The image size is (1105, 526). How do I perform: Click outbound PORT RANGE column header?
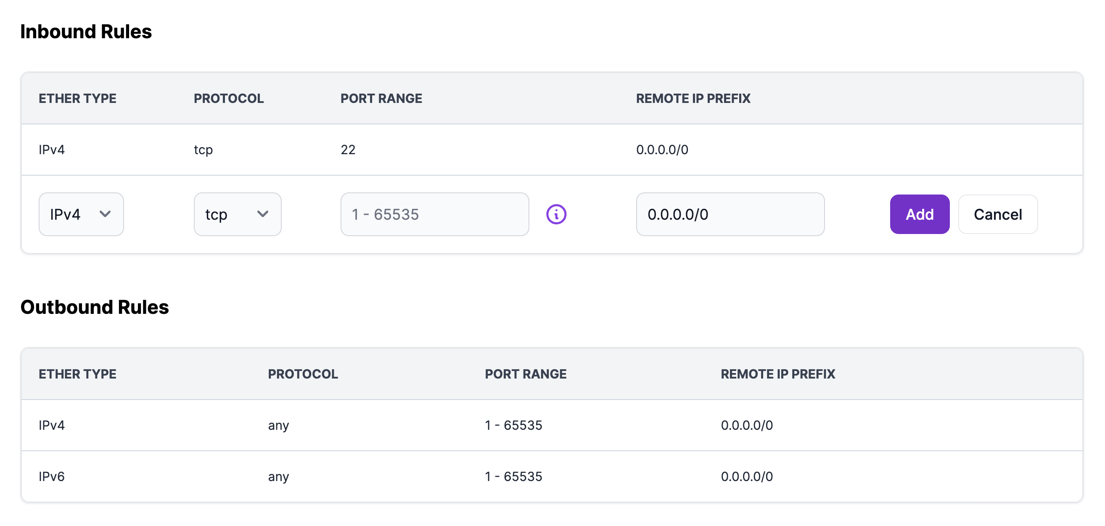526,374
